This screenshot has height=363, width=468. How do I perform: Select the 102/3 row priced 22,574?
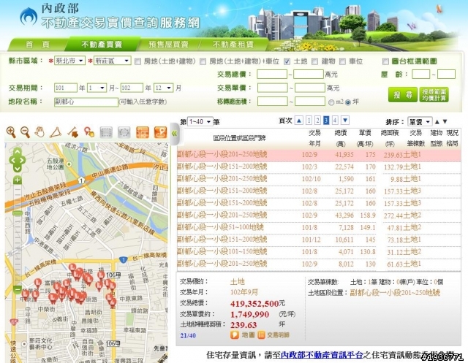pos(319,167)
